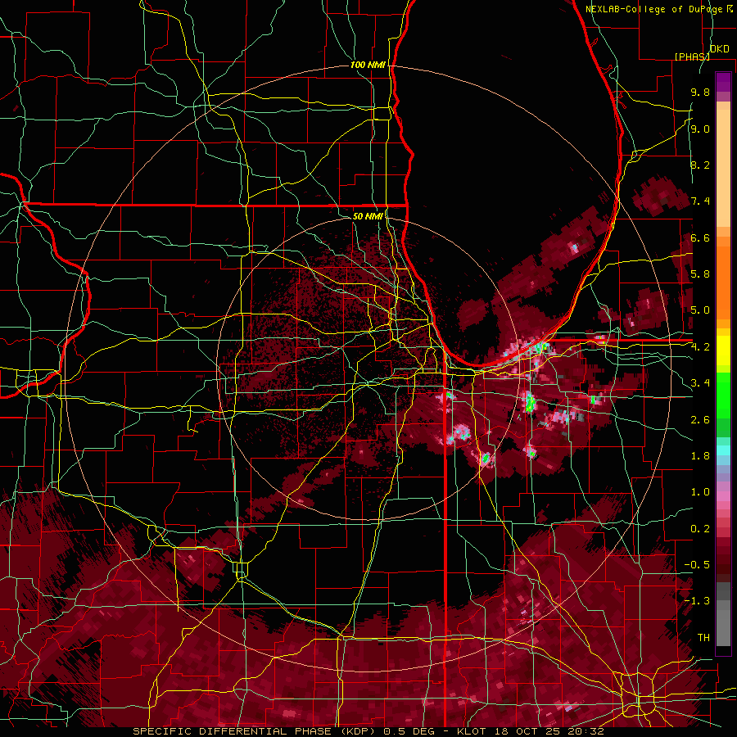
Task: Click the 6.6 value on color scale
Action: pyautogui.click(x=700, y=237)
